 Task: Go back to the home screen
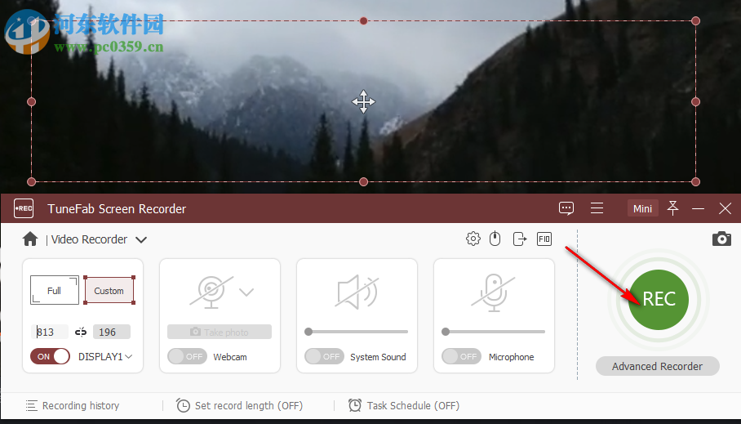pyautogui.click(x=29, y=239)
